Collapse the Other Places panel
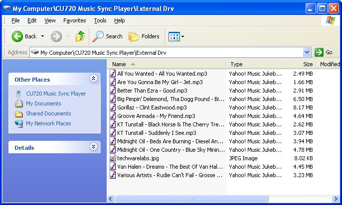342x205 pixels. (x=94, y=79)
